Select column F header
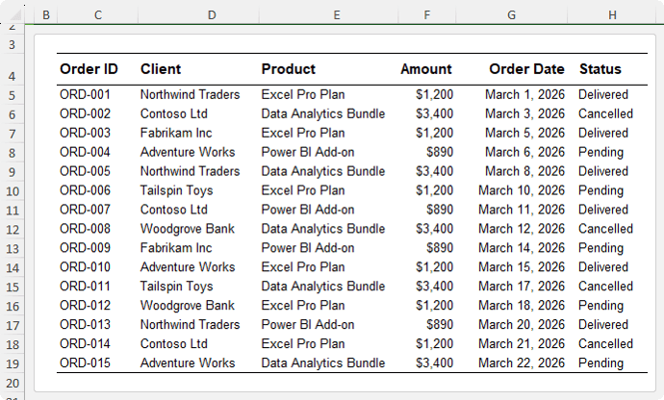 coord(427,15)
